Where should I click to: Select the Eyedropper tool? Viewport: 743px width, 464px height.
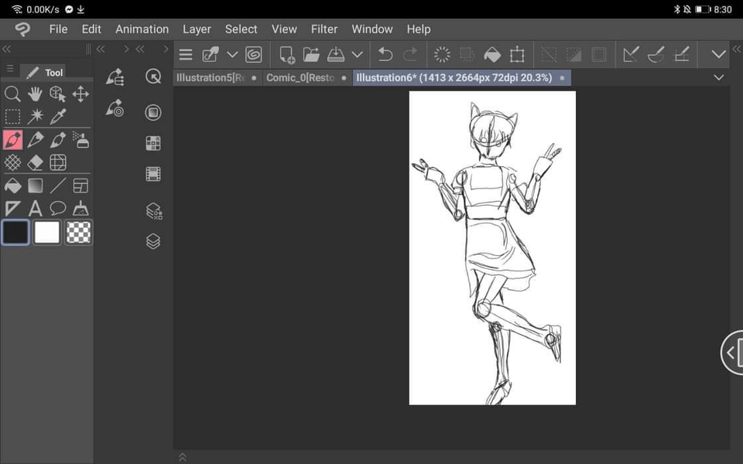pos(58,117)
